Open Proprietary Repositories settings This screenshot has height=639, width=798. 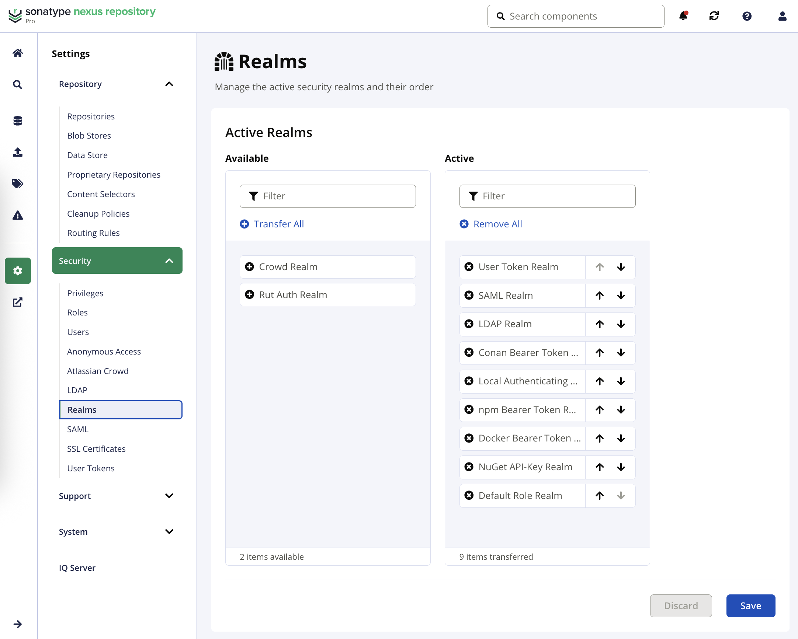pos(114,175)
